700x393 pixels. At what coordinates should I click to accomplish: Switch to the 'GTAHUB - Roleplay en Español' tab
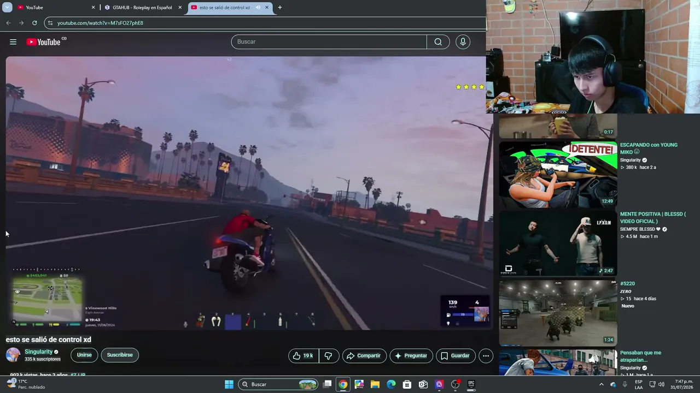[x=143, y=8]
